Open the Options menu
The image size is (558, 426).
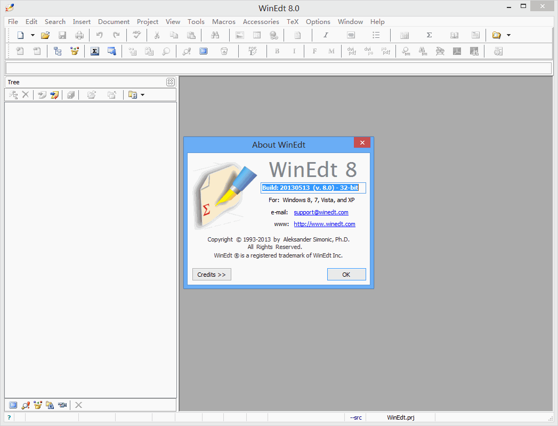[318, 22]
